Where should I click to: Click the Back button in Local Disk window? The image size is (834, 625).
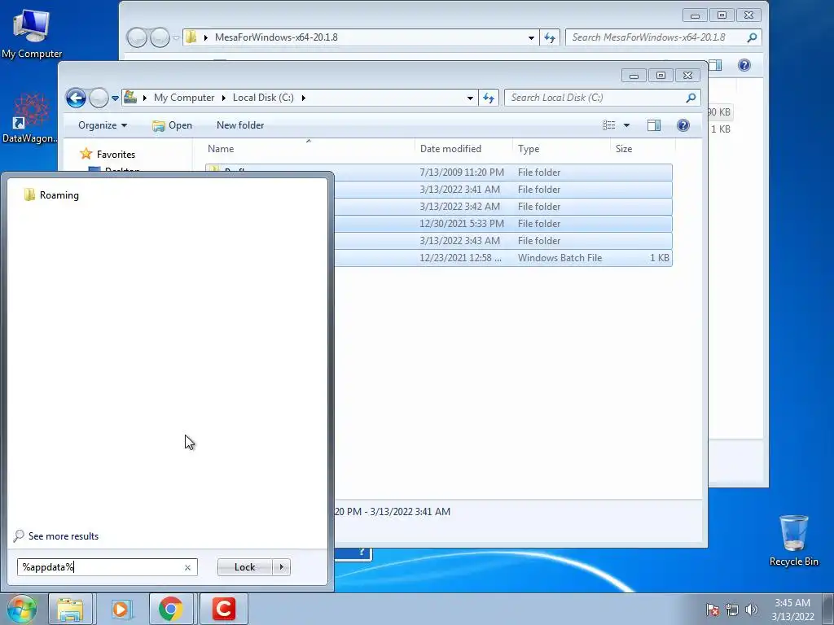76,98
